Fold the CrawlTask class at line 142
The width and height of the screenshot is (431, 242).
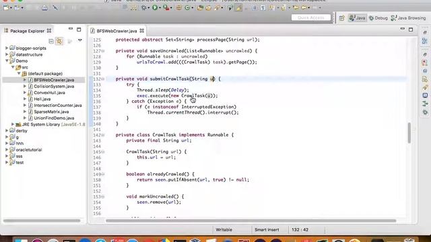pyautogui.click(x=103, y=135)
